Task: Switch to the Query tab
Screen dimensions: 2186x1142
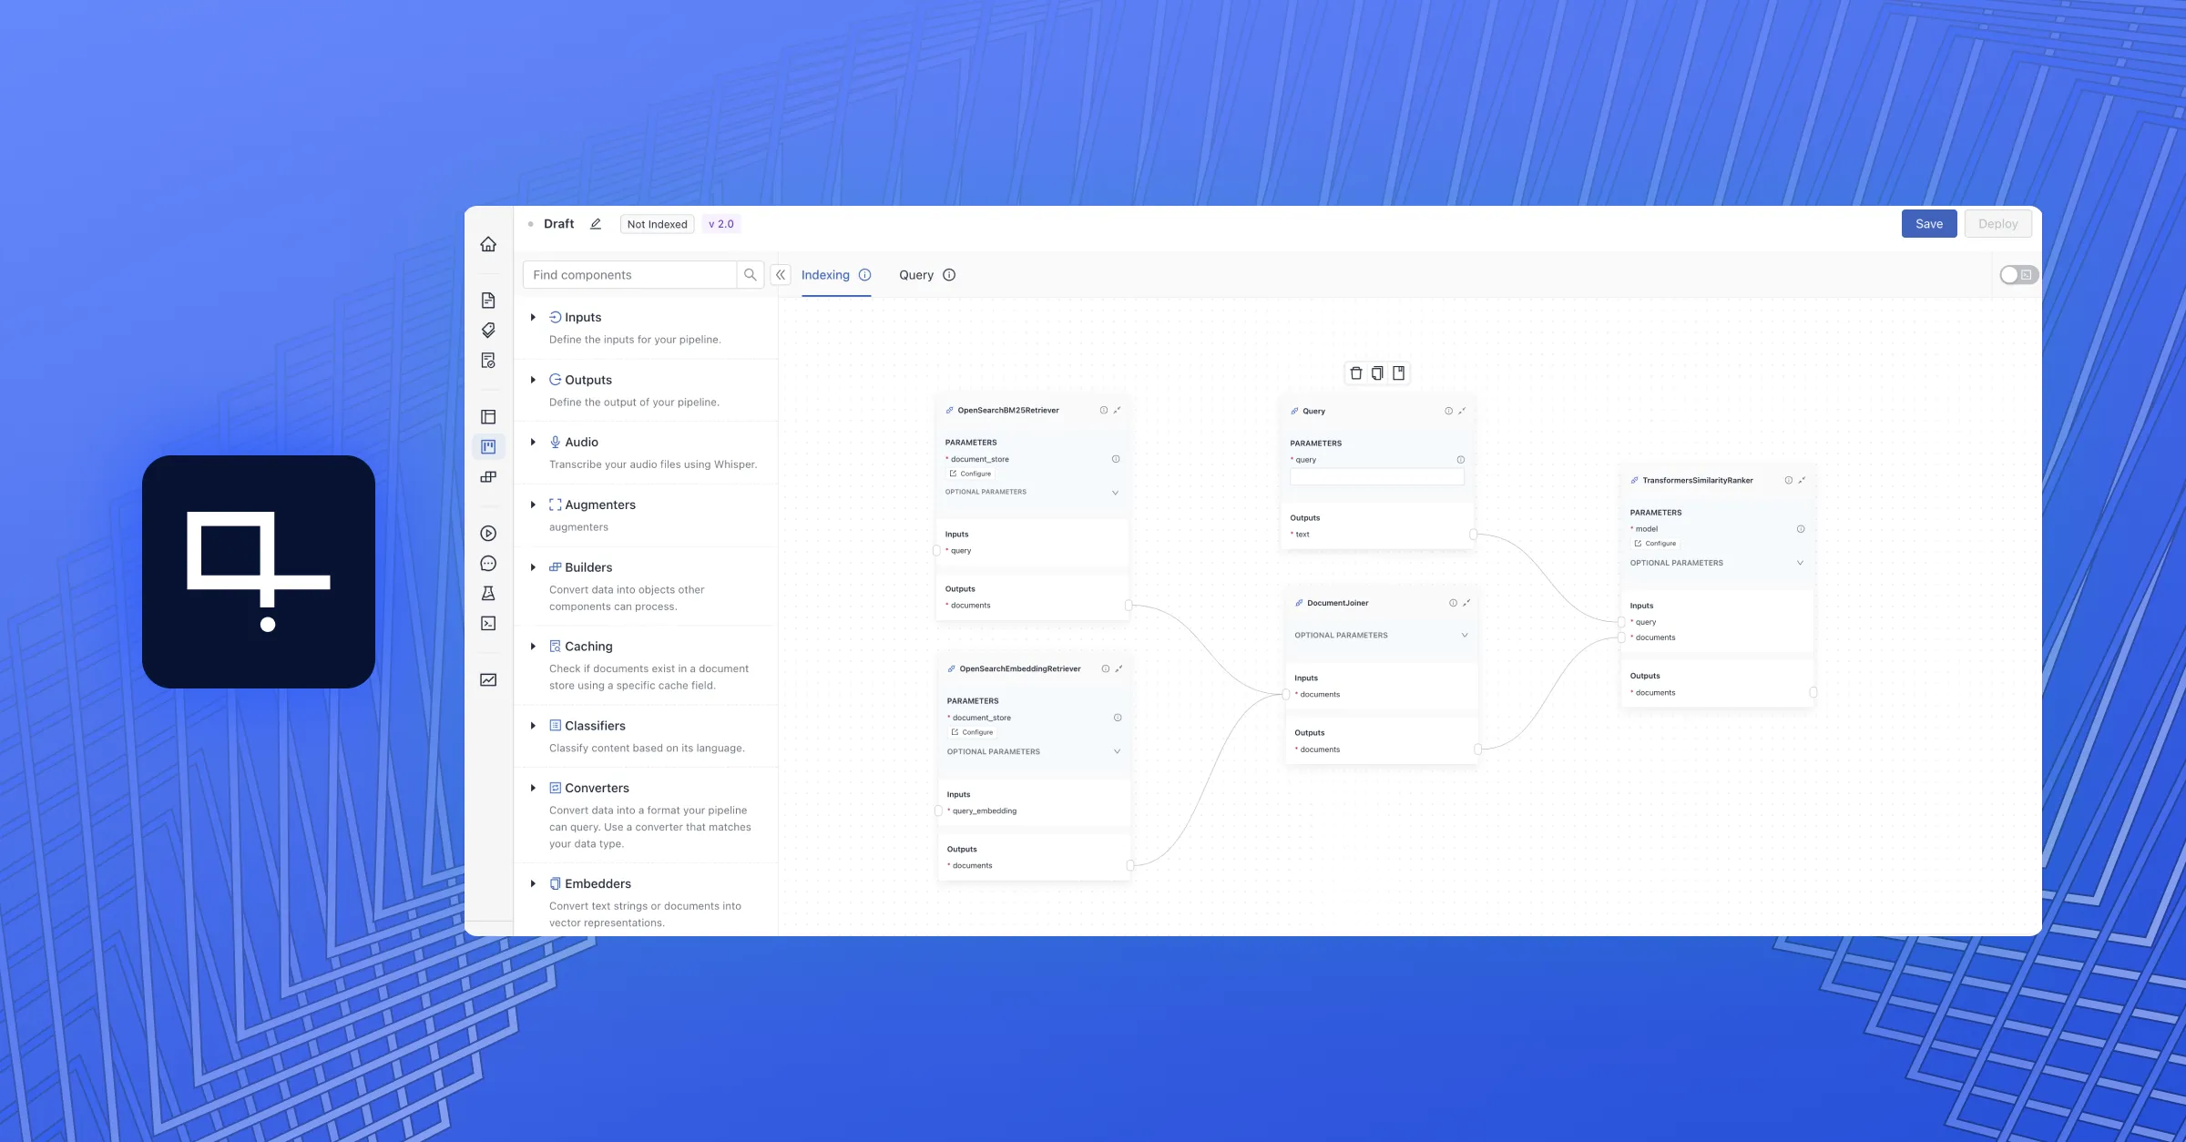Action: [x=916, y=275]
